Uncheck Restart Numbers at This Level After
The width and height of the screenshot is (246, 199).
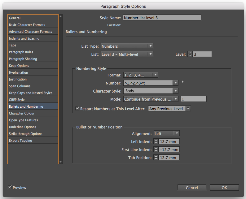click(x=77, y=109)
